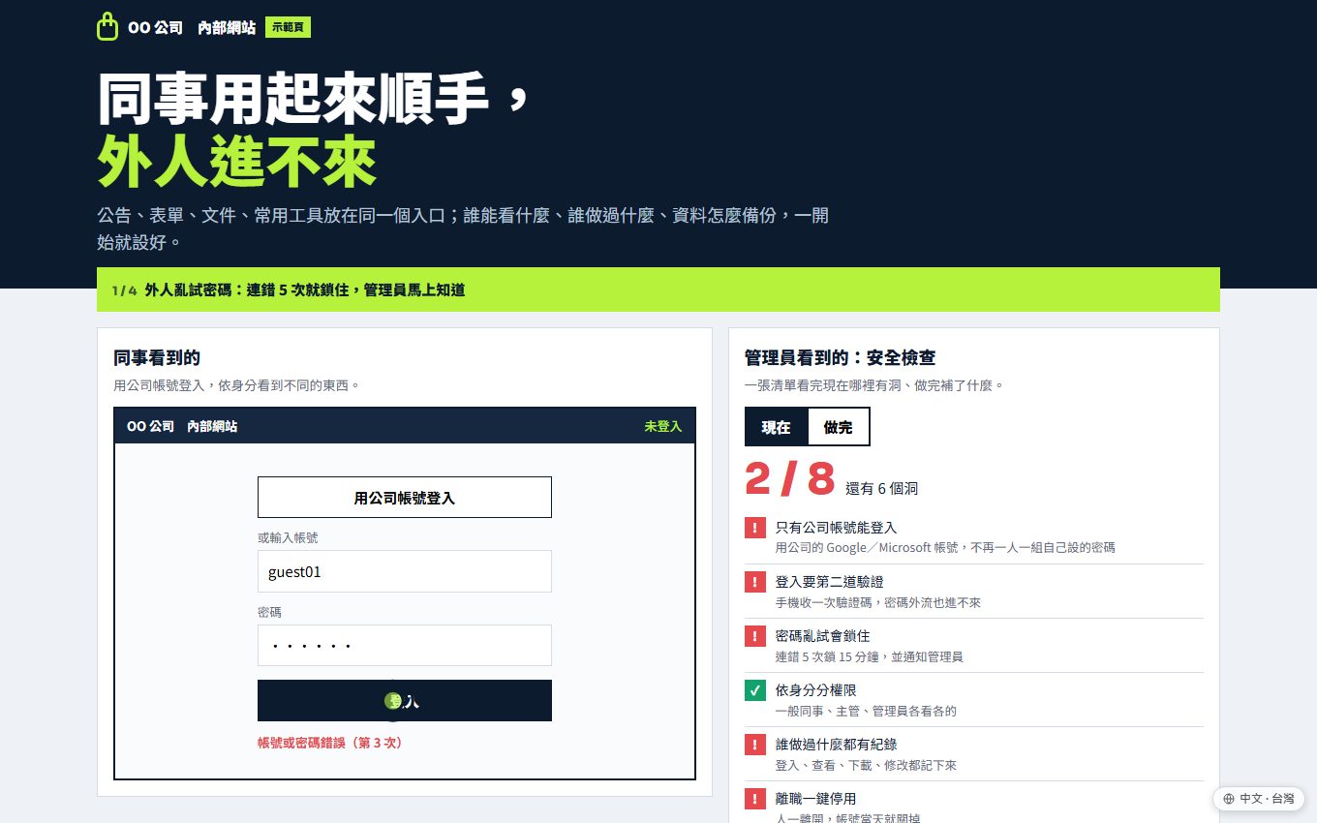Click the 登入要第二道驗證 checklist title

[x=830, y=582]
